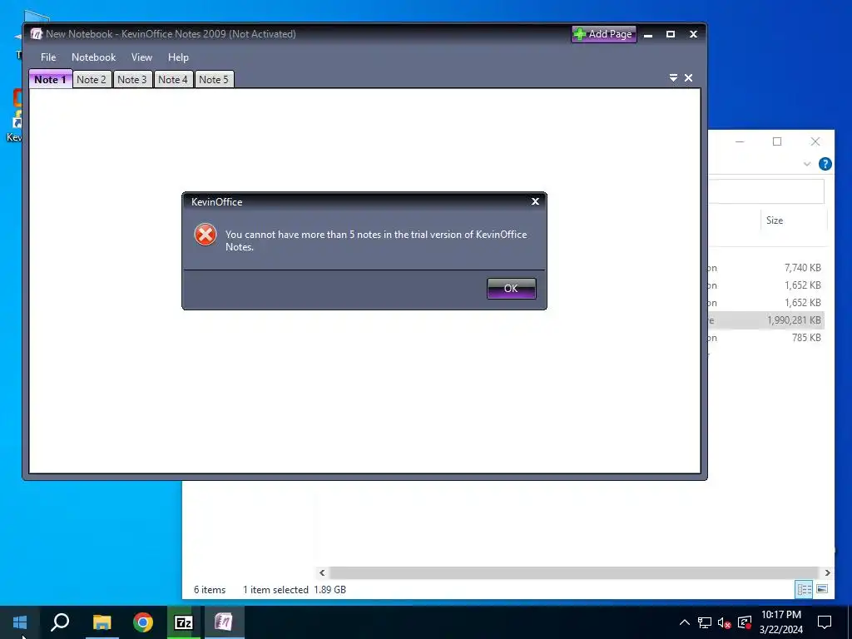The image size is (852, 639).
Task: Switch to the Note 1 tab
Action: (x=51, y=79)
